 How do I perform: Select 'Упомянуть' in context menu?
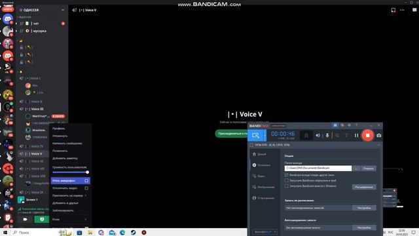coord(70,136)
